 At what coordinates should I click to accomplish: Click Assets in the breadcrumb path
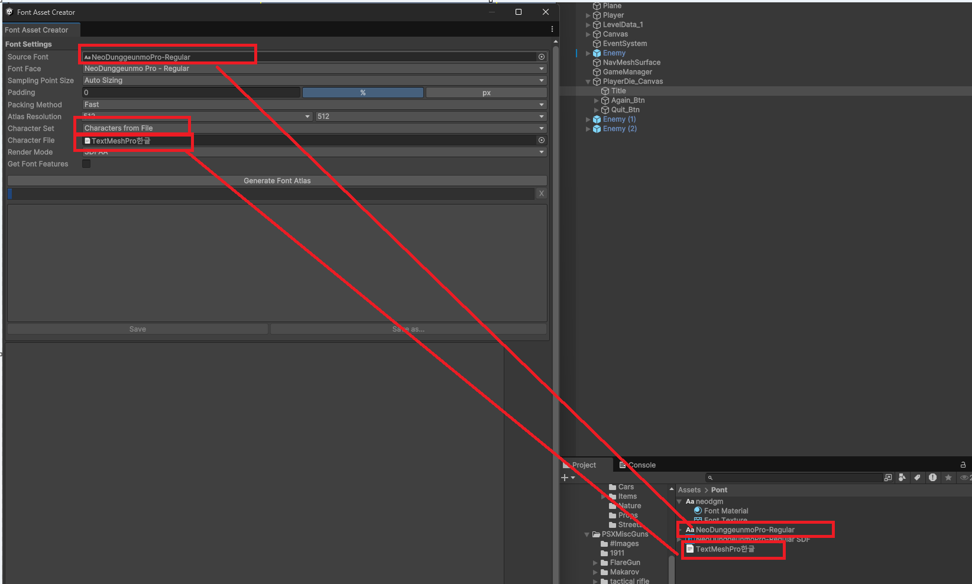tap(689, 490)
